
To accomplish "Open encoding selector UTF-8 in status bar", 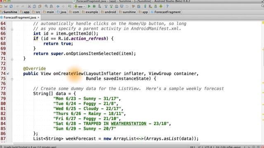I will [x=208, y=147].
